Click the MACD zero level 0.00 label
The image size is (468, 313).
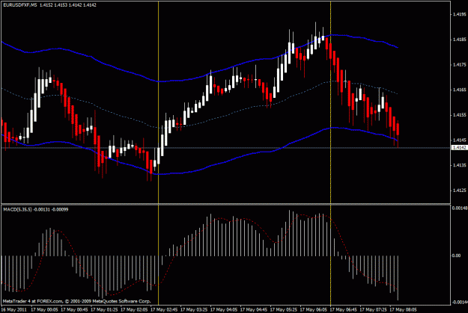[457, 255]
